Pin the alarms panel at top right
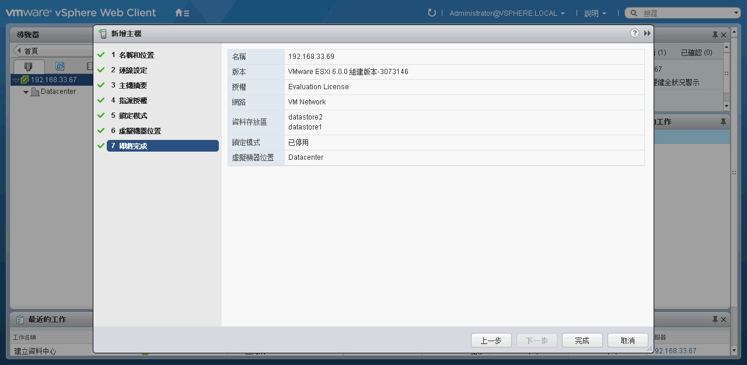 click(714, 35)
